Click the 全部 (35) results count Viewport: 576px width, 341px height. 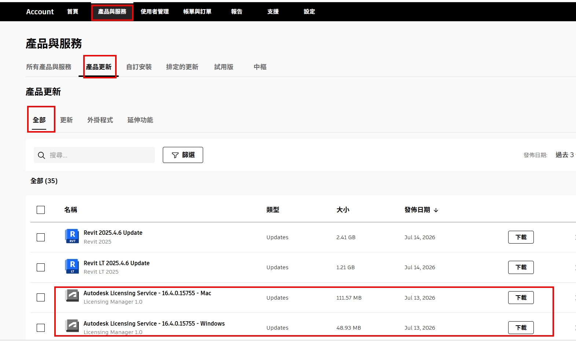click(x=44, y=181)
